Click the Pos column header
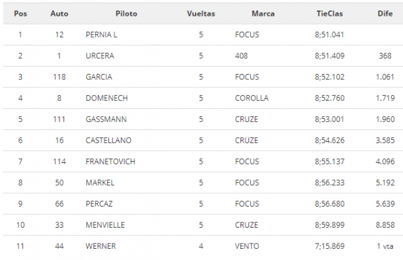The height and width of the screenshot is (260, 403). [20, 14]
